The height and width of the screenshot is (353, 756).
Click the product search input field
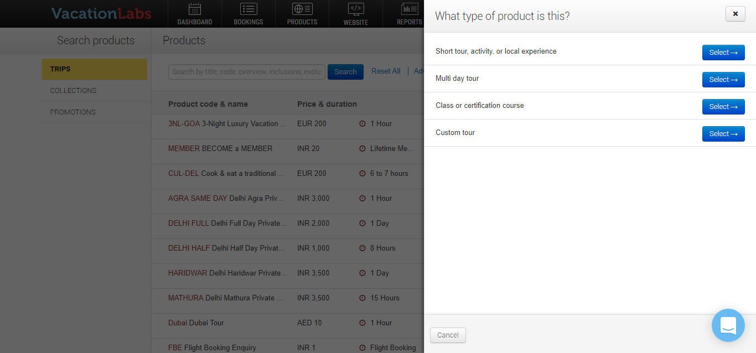coord(247,72)
